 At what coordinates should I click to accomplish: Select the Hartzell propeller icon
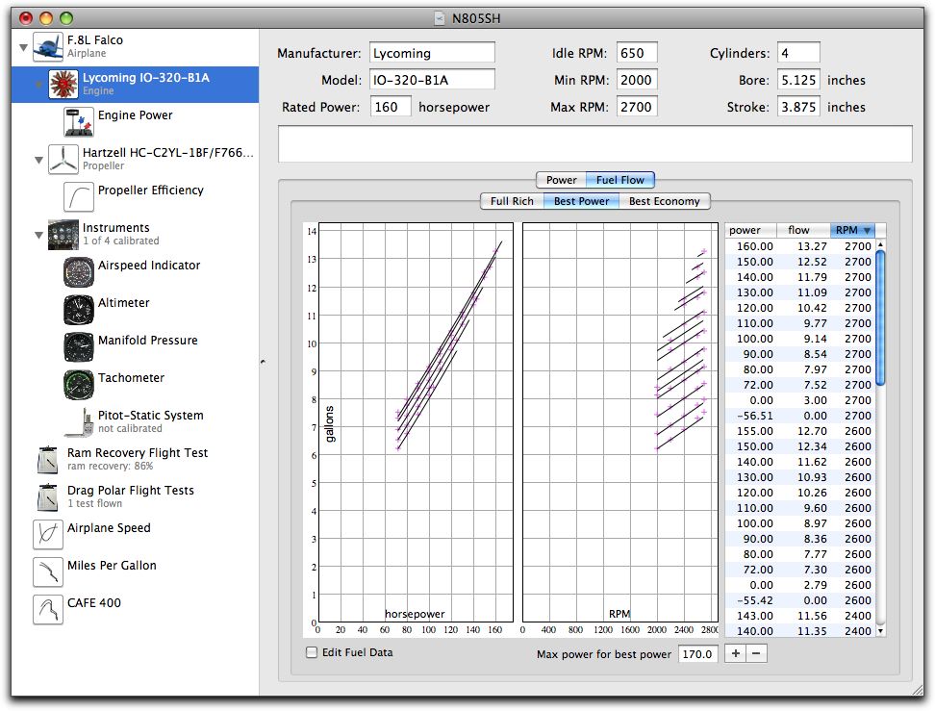coord(63,160)
